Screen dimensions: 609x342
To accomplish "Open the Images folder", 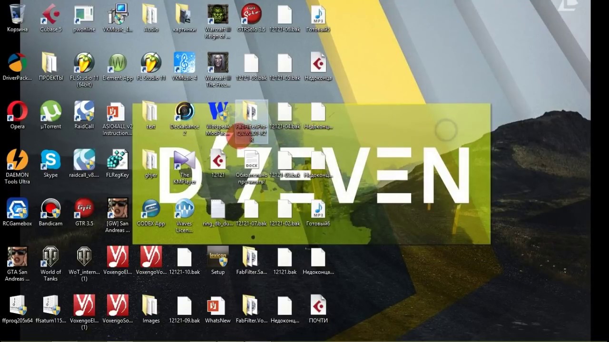I will (151, 309).
